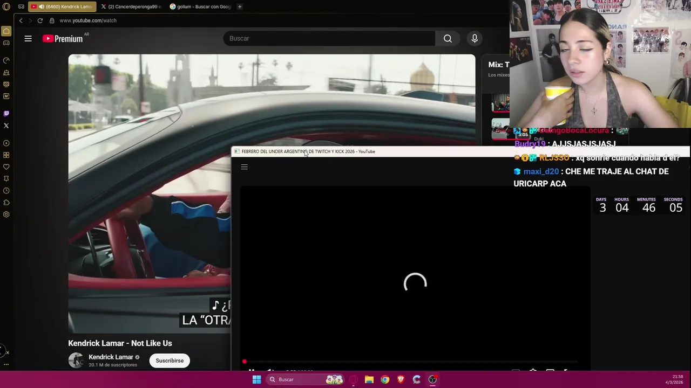Open Kendrick Lamar channel avatar
The image size is (691, 388).
point(76,361)
